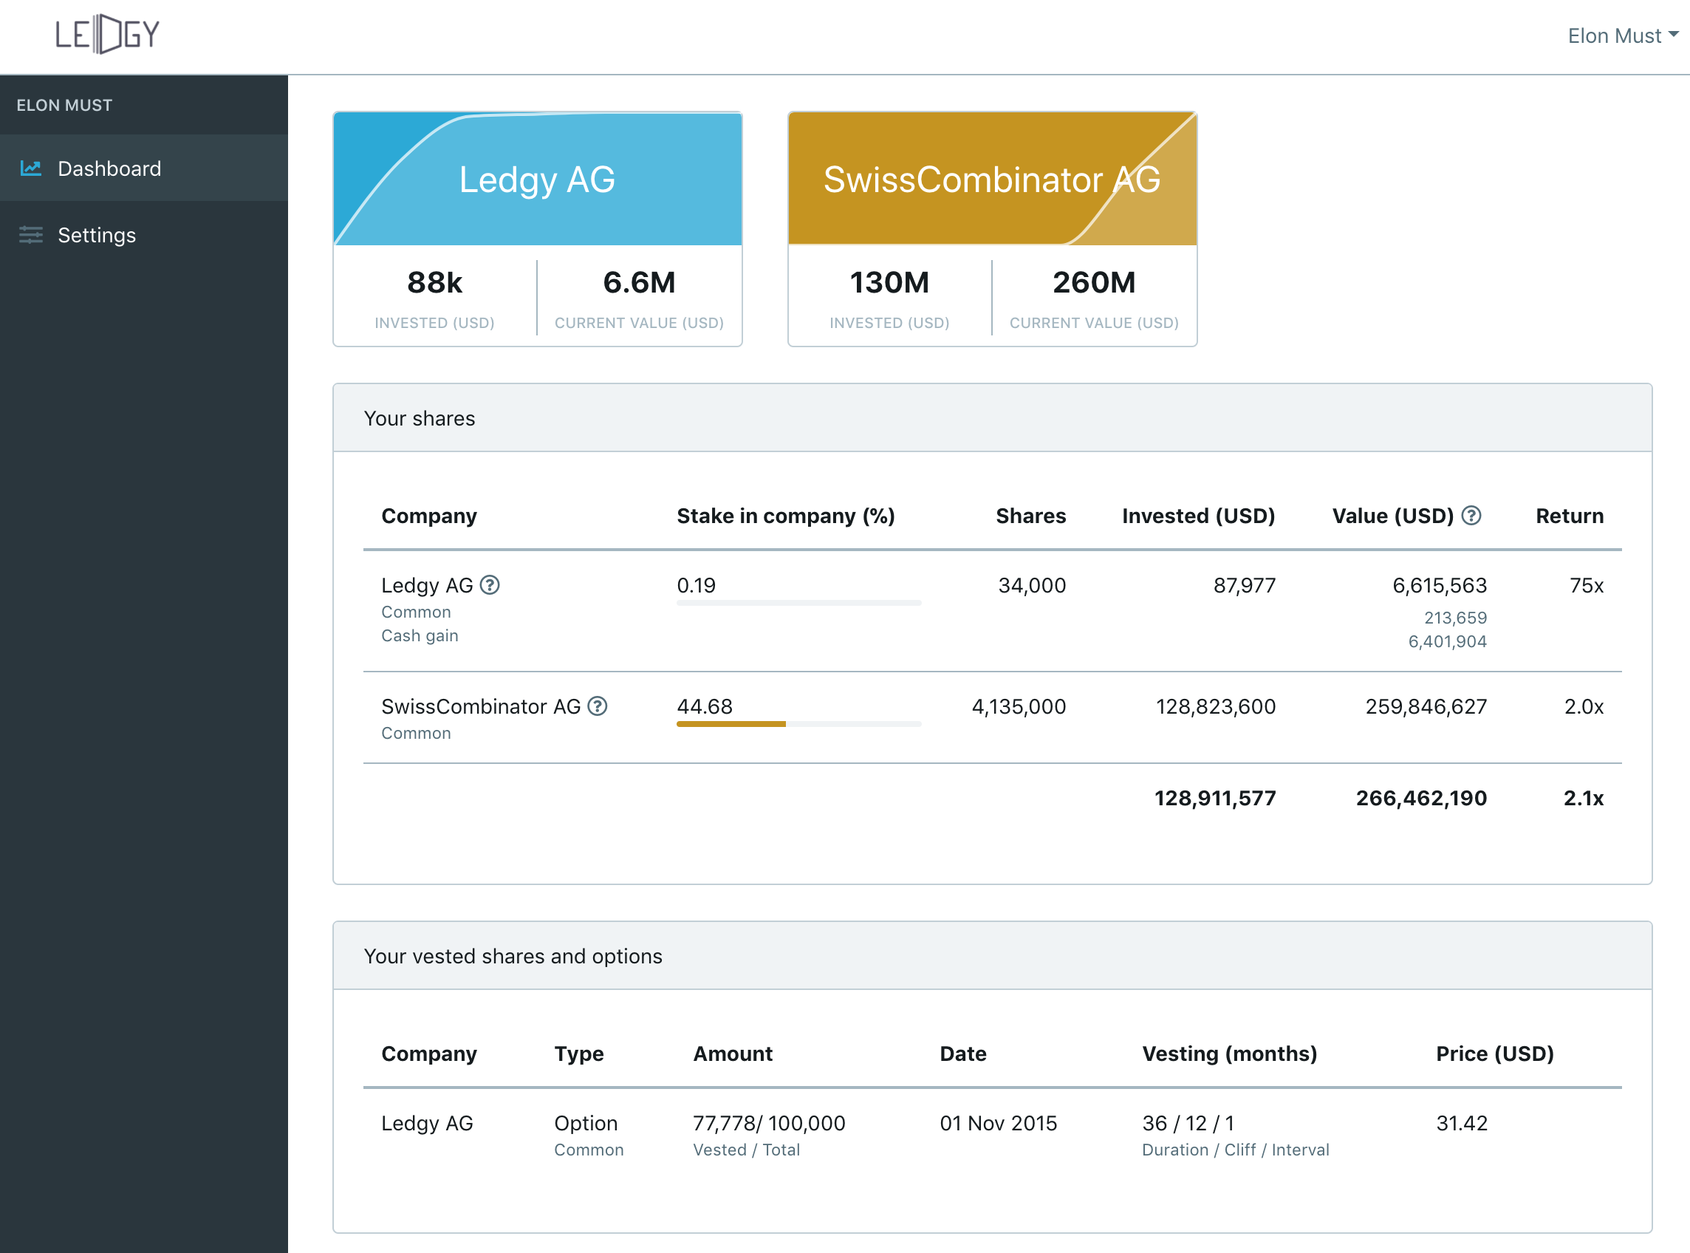Open the Ledgy AG company card
Image resolution: width=1690 pixels, height=1253 pixels.
click(x=537, y=180)
